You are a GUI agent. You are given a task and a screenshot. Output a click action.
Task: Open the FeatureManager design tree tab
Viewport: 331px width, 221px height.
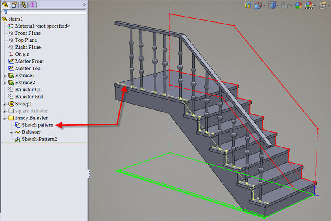pyautogui.click(x=5, y=5)
